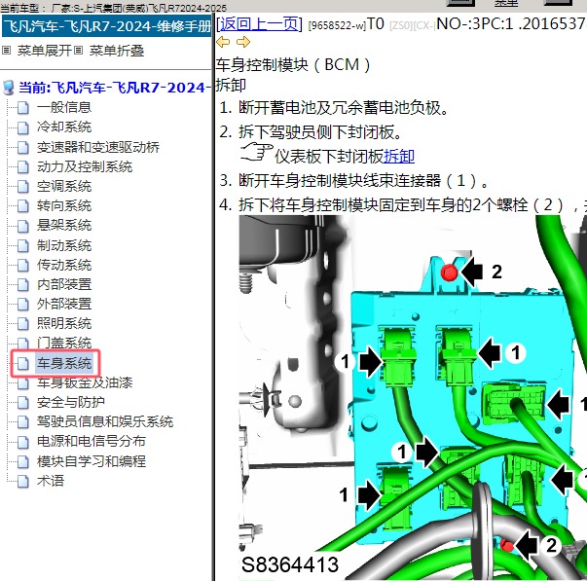Click the page icon beside 安全与防护
The width and height of the screenshot is (587, 581).
coord(23,403)
